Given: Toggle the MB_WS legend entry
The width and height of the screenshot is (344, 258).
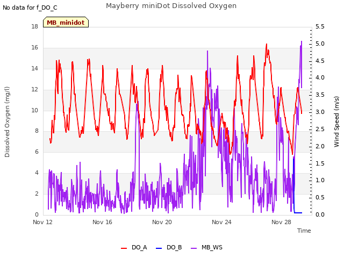Looking at the screenshot, I should [x=206, y=247].
